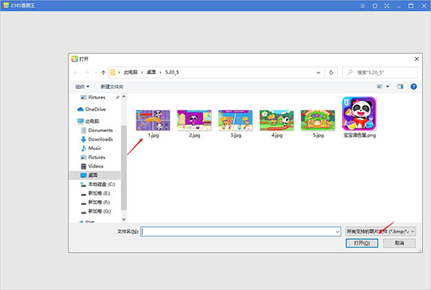Click the fullscreen arrows icon in title bar
Image resolution: width=431 pixels, height=290 pixels.
click(387, 6)
